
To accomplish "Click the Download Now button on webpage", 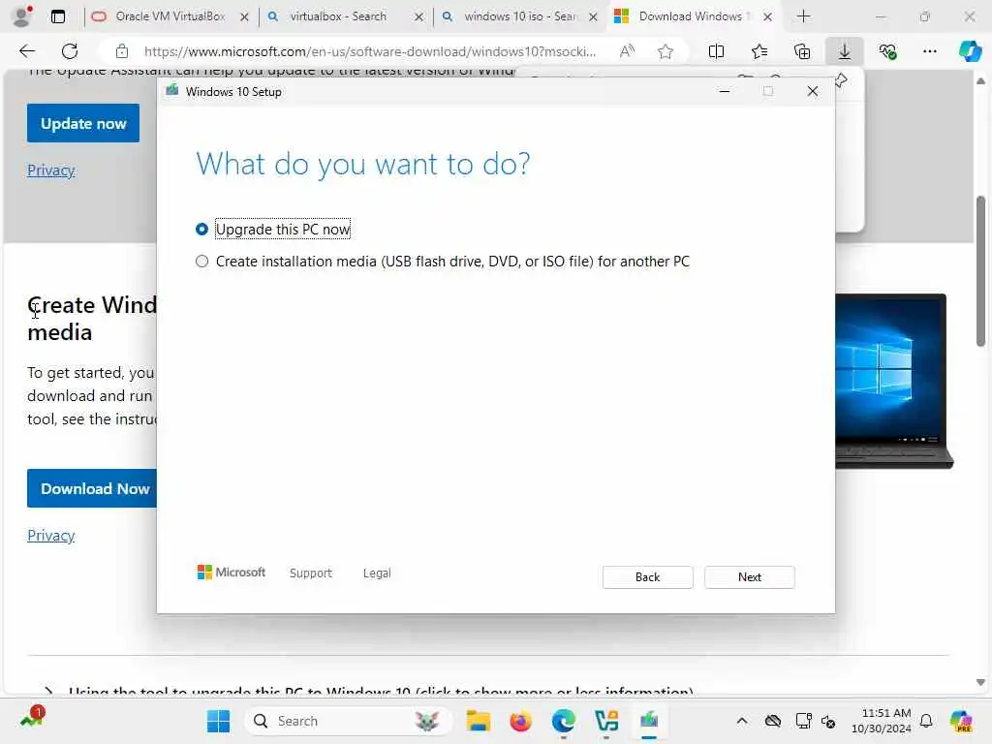I will click(x=92, y=488).
